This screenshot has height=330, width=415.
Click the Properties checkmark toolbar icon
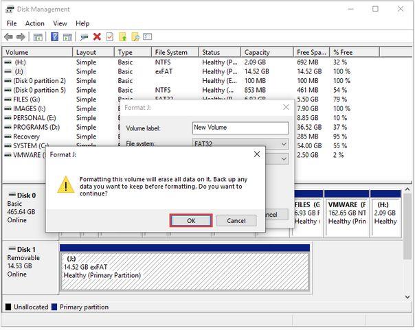[110, 37]
